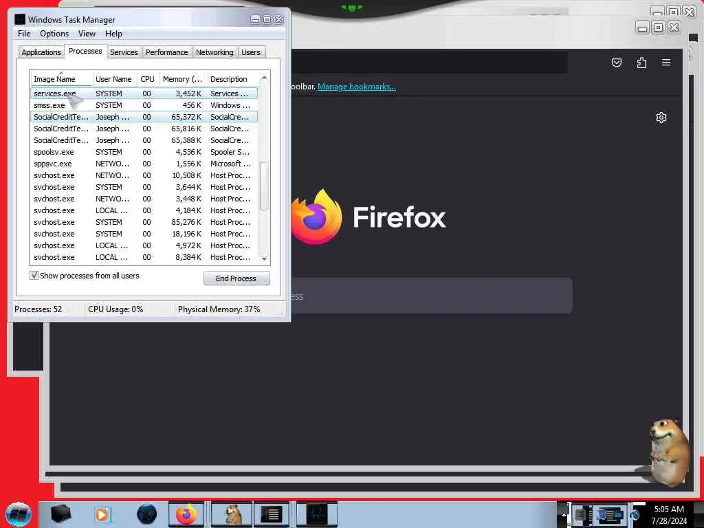Click the process list scrollbar thumb
This screenshot has height=528, width=704.
click(264, 186)
